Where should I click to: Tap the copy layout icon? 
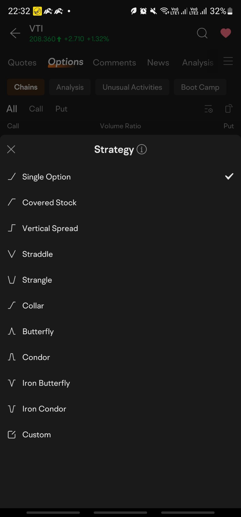coord(229,109)
